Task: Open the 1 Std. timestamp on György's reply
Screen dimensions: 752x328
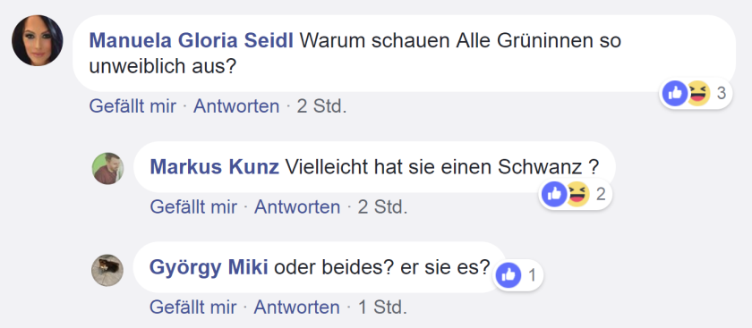Action: (383, 307)
